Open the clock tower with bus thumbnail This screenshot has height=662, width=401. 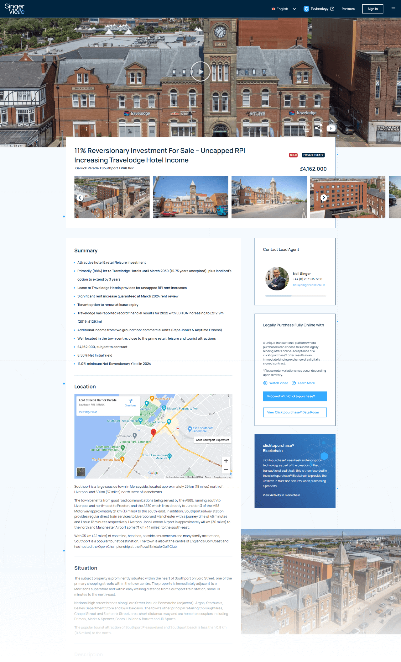tap(190, 197)
